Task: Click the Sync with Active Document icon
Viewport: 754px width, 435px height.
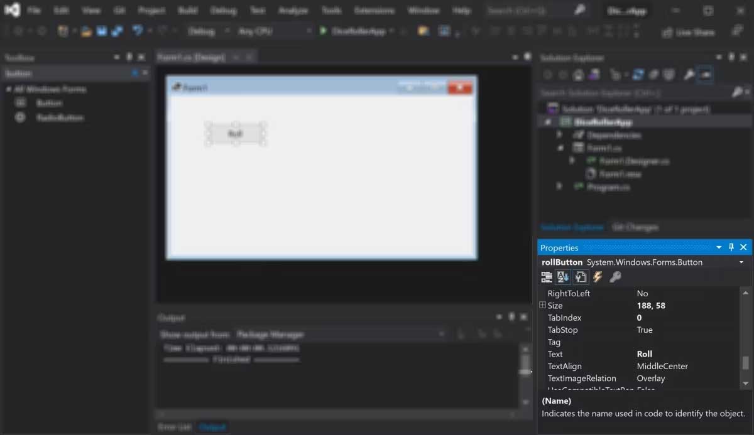Action: coord(637,74)
